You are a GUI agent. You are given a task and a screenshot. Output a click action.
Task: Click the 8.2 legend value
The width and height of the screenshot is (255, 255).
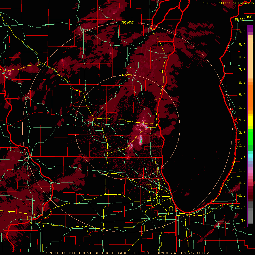click(x=242, y=57)
